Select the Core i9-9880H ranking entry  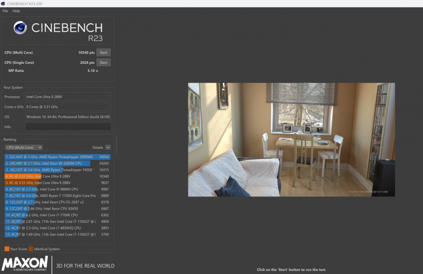tap(57, 189)
